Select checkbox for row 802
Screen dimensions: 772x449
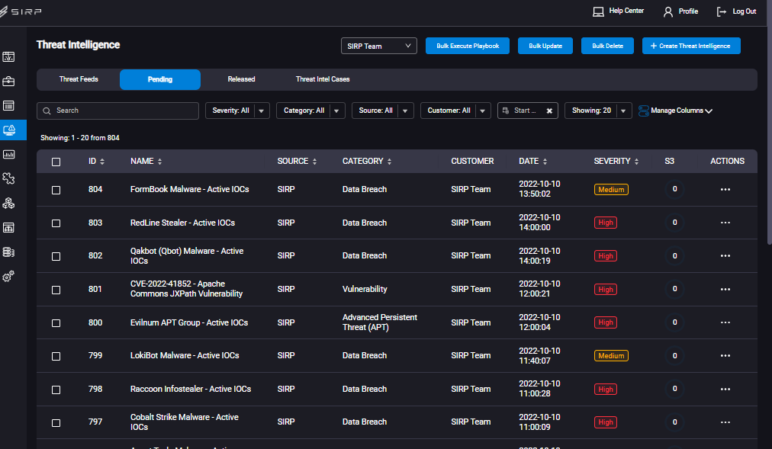pyautogui.click(x=56, y=256)
